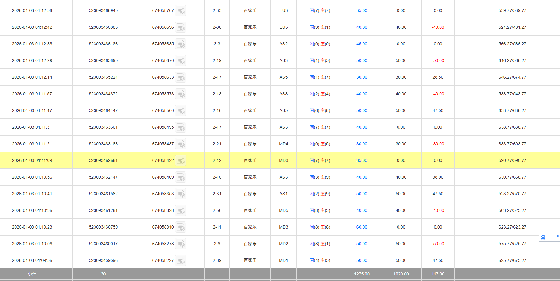Play replay video of game 674058633
Viewport: 560px width, 281px height.
181,77
